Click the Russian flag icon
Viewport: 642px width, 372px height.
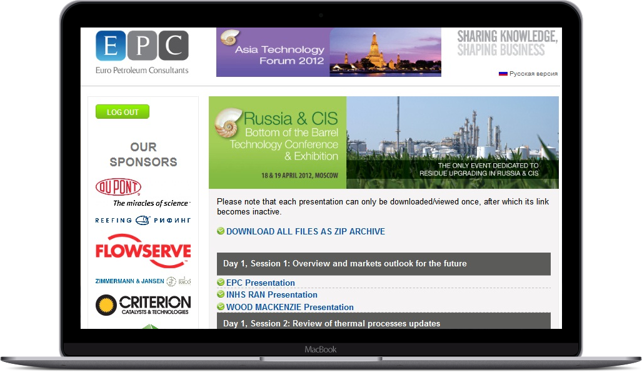503,74
